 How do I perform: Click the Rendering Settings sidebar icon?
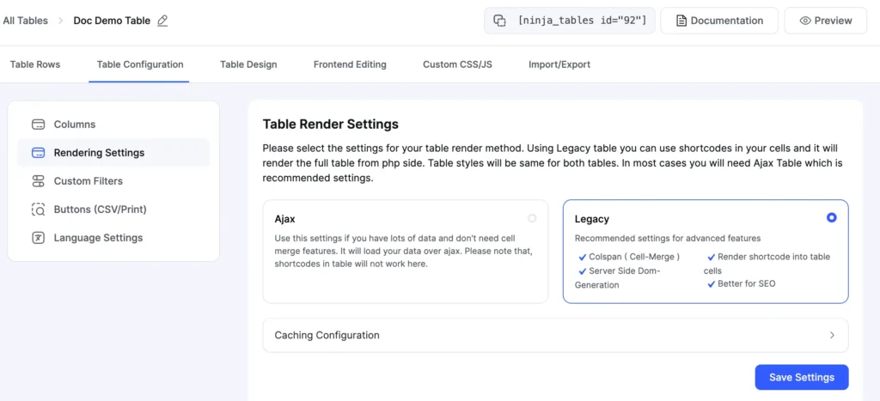[x=38, y=153]
